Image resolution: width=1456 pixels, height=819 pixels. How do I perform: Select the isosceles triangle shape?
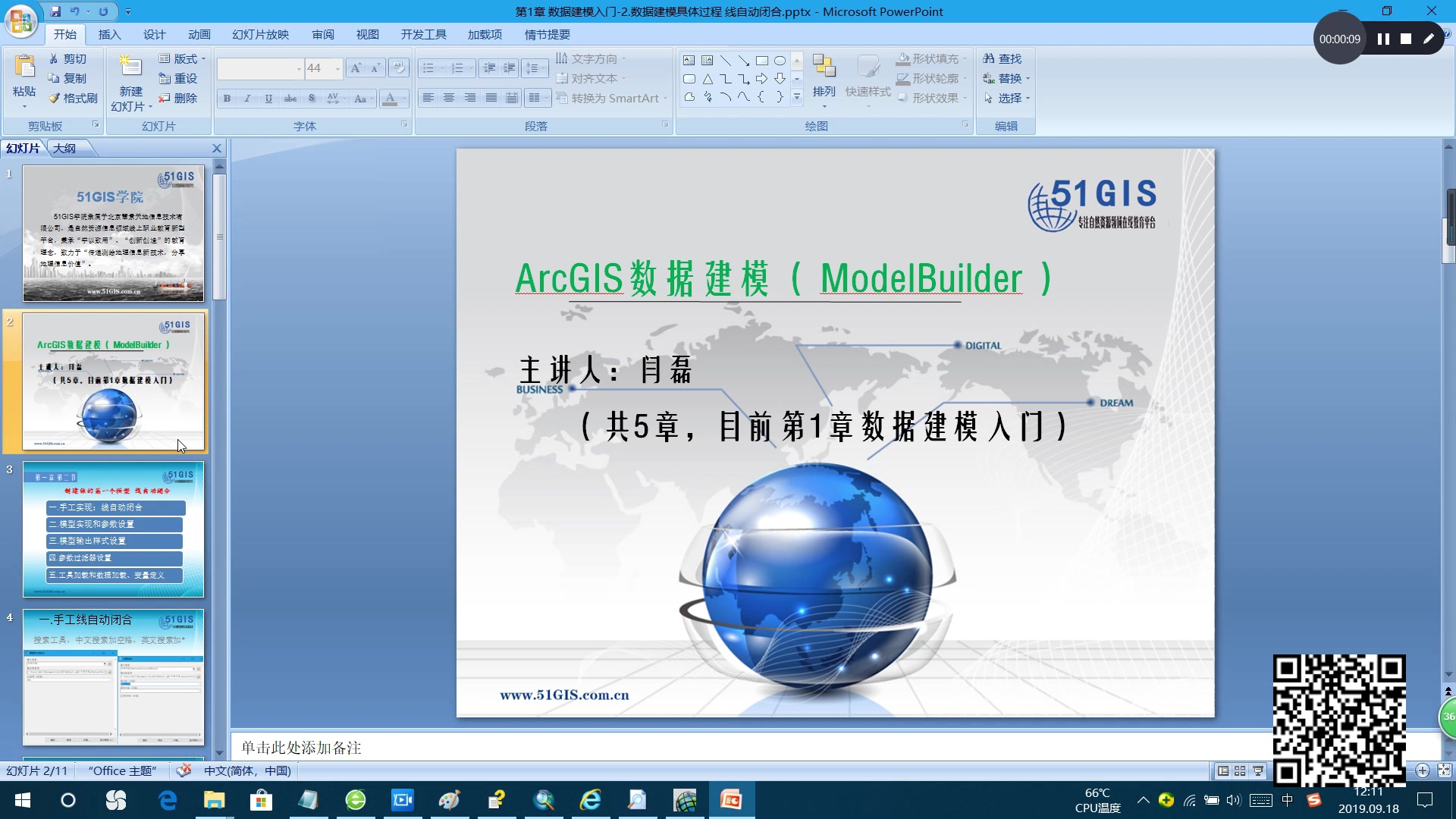[707, 79]
